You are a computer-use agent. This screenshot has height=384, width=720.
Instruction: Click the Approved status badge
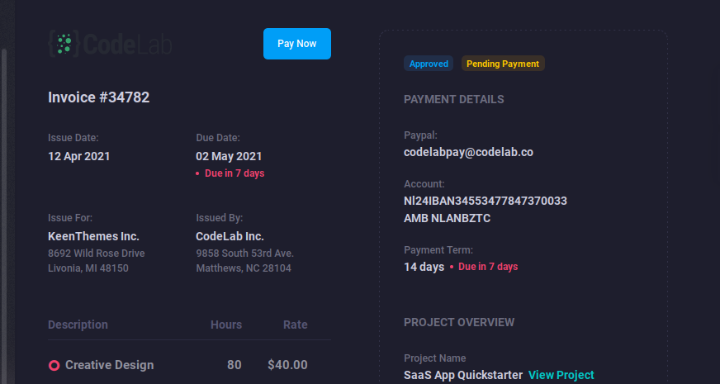tap(429, 64)
